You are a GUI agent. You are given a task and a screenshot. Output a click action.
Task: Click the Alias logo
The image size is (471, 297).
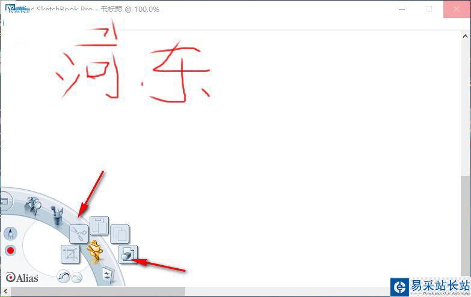point(22,278)
